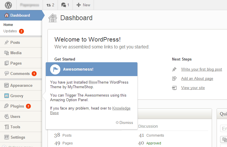Open the Tools menu

tap(21, 127)
